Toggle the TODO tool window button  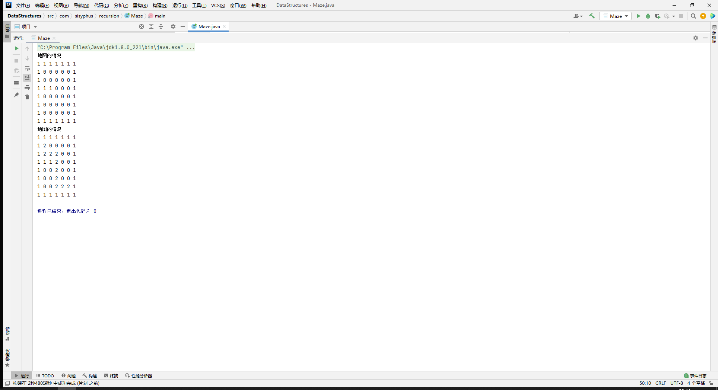[x=45, y=375]
